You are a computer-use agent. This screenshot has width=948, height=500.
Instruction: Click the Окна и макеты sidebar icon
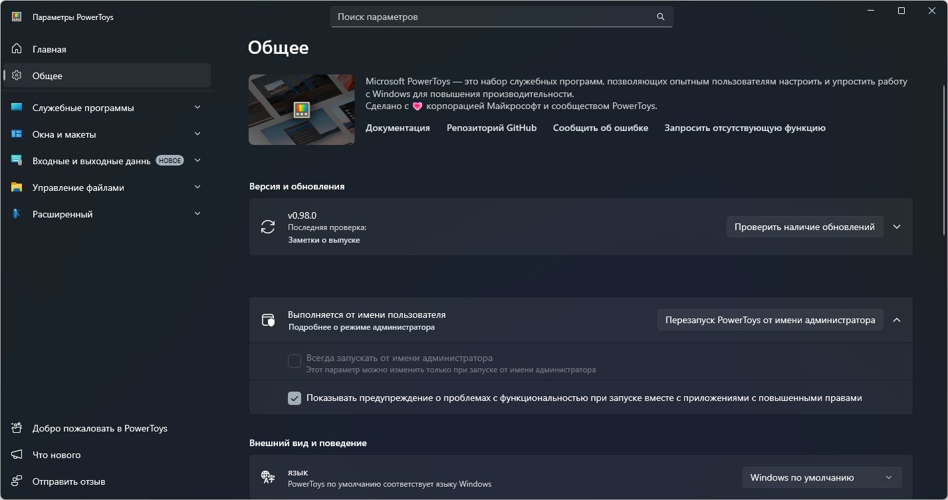[x=17, y=134]
